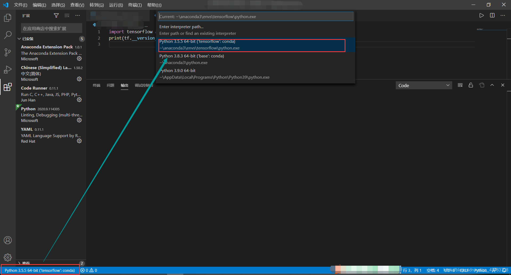Click errors and warnings status indicator
511x275 pixels.
point(89,270)
